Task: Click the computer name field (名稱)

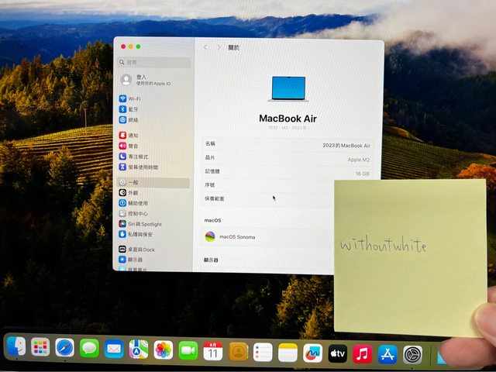Action: [x=288, y=145]
